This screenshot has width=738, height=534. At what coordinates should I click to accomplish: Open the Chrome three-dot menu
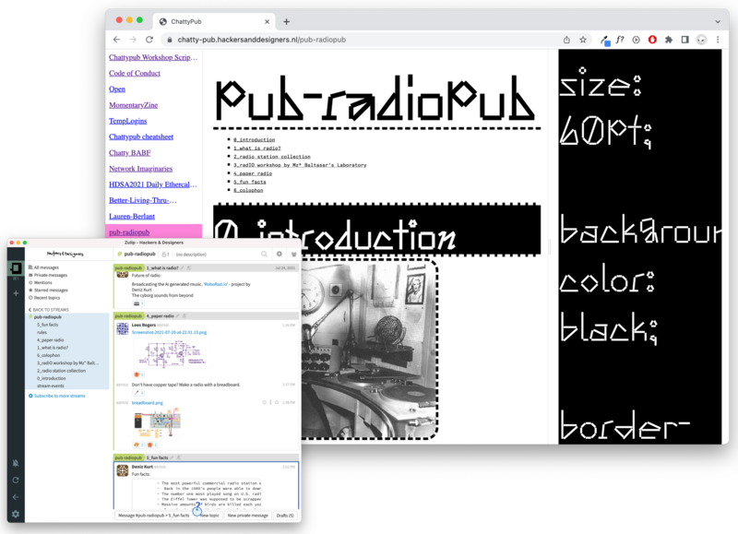(x=718, y=40)
